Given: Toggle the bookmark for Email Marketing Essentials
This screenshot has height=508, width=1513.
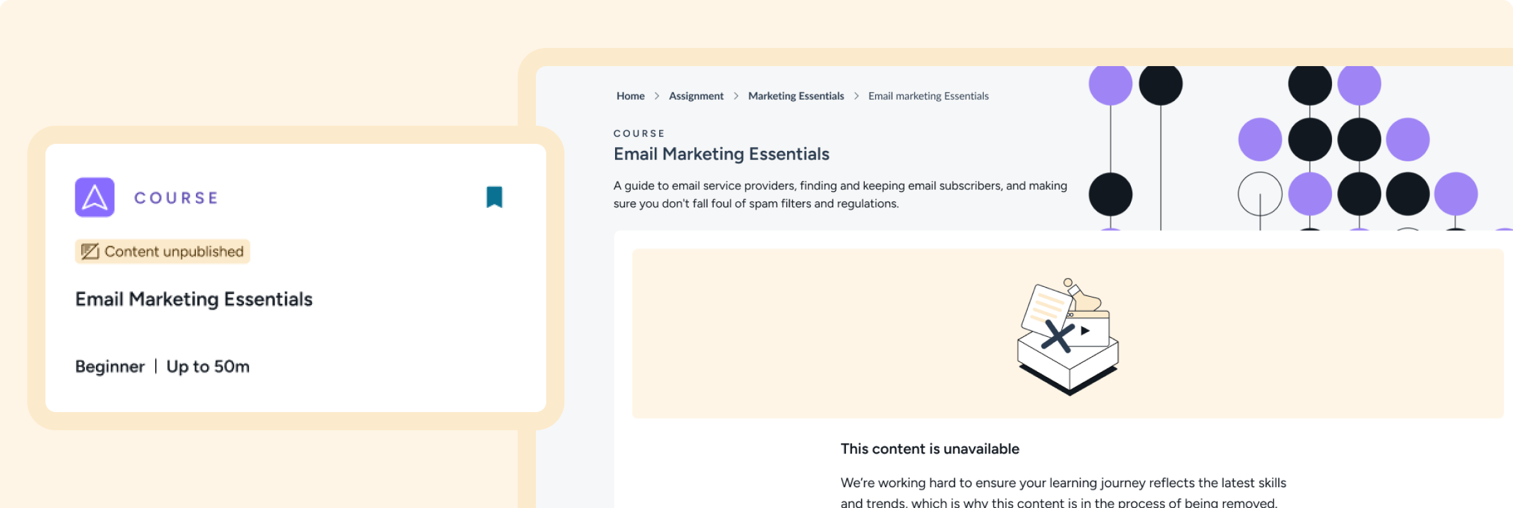Looking at the screenshot, I should tap(494, 197).
